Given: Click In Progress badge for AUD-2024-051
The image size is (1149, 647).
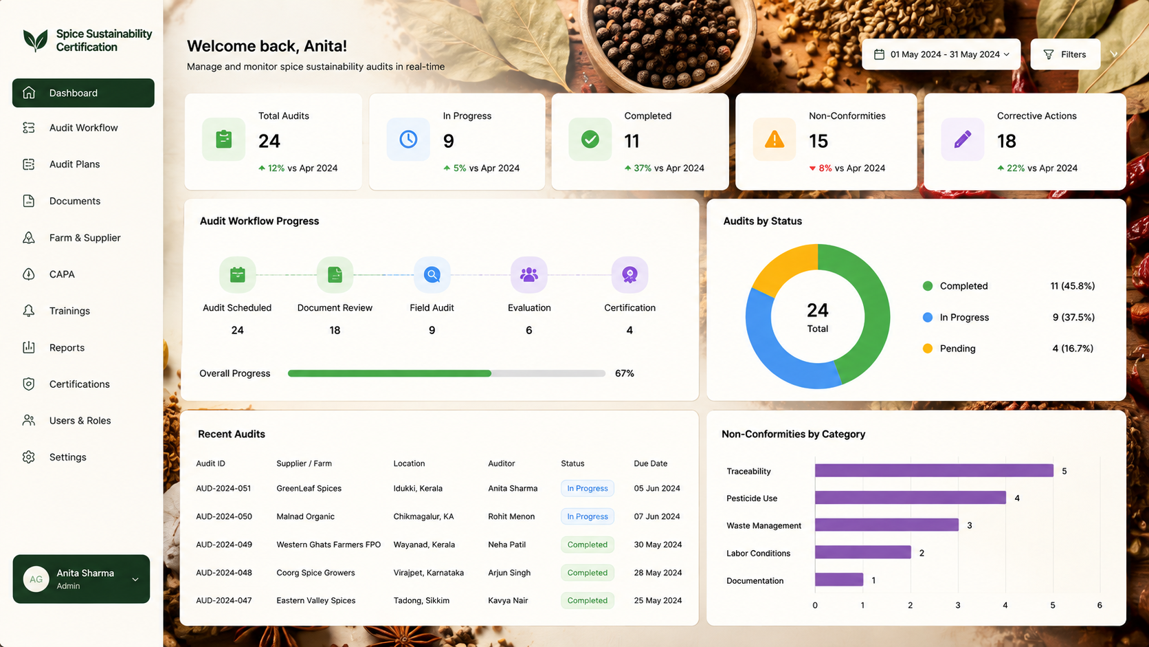Looking at the screenshot, I should click(x=588, y=488).
